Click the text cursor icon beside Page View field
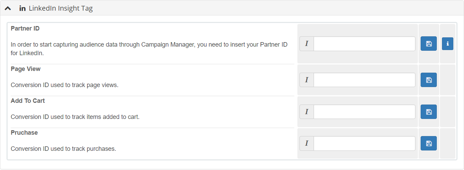464x170 pixels. pos(307,80)
